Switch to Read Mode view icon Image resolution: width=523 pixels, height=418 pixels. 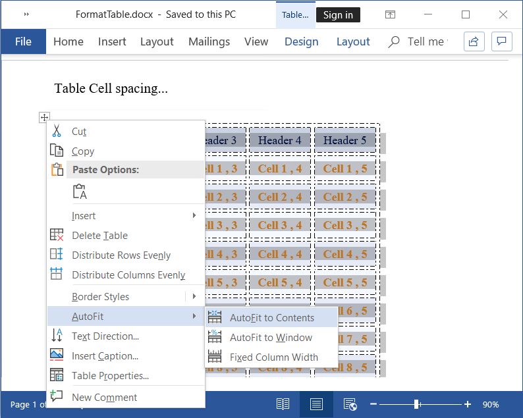pos(283,404)
